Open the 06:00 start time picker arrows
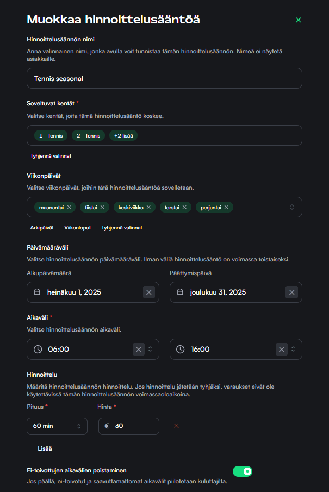Screen dimensions: 329x492 pyautogui.click(x=151, y=349)
